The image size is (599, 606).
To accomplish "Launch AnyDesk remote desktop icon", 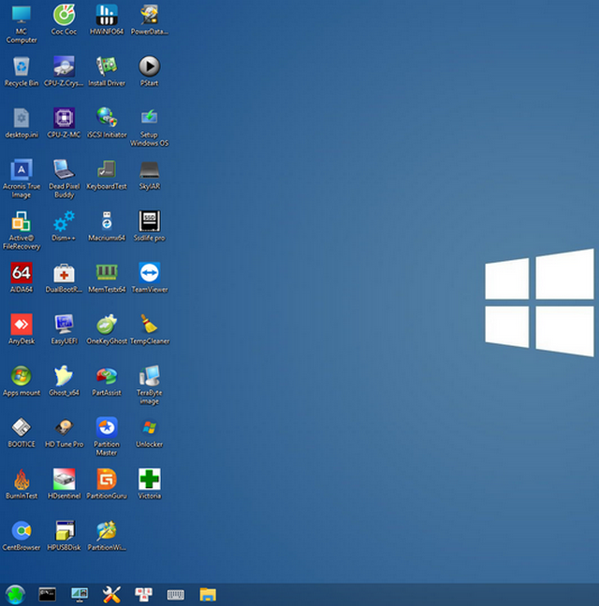I will tap(22, 329).
